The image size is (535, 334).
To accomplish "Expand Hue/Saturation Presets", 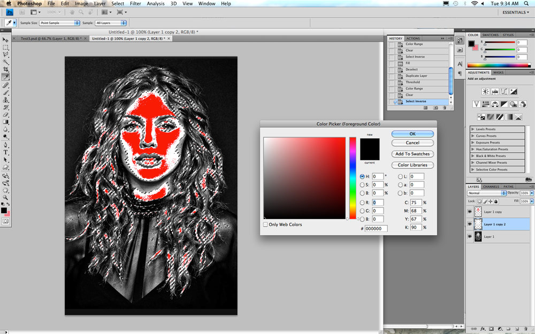I will 472,149.
